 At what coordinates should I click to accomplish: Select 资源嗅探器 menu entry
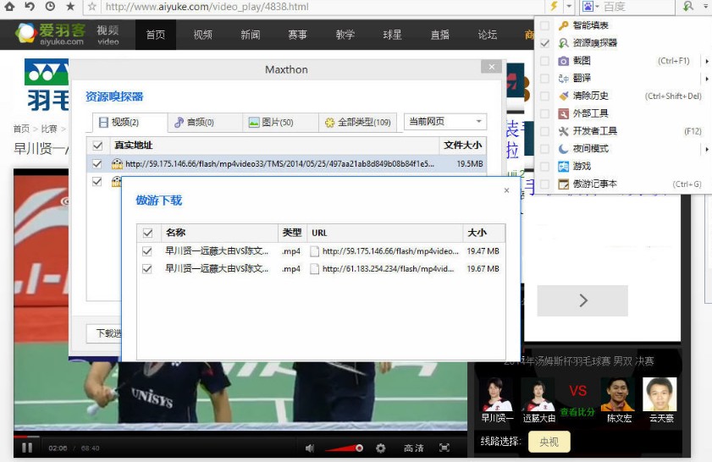click(x=595, y=43)
